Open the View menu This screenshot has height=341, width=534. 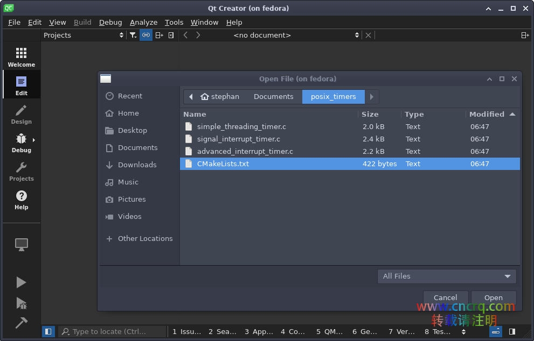point(58,23)
